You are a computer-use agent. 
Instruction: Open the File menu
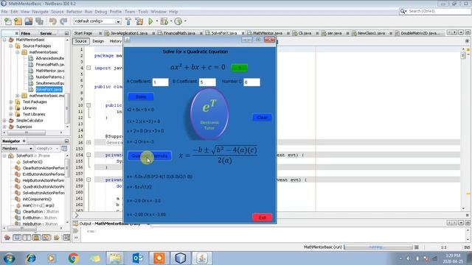[x=4, y=12]
